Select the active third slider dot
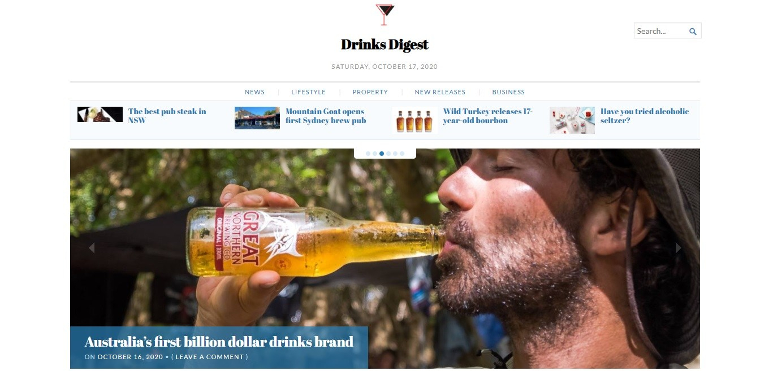This screenshot has height=371, width=773. pos(382,154)
